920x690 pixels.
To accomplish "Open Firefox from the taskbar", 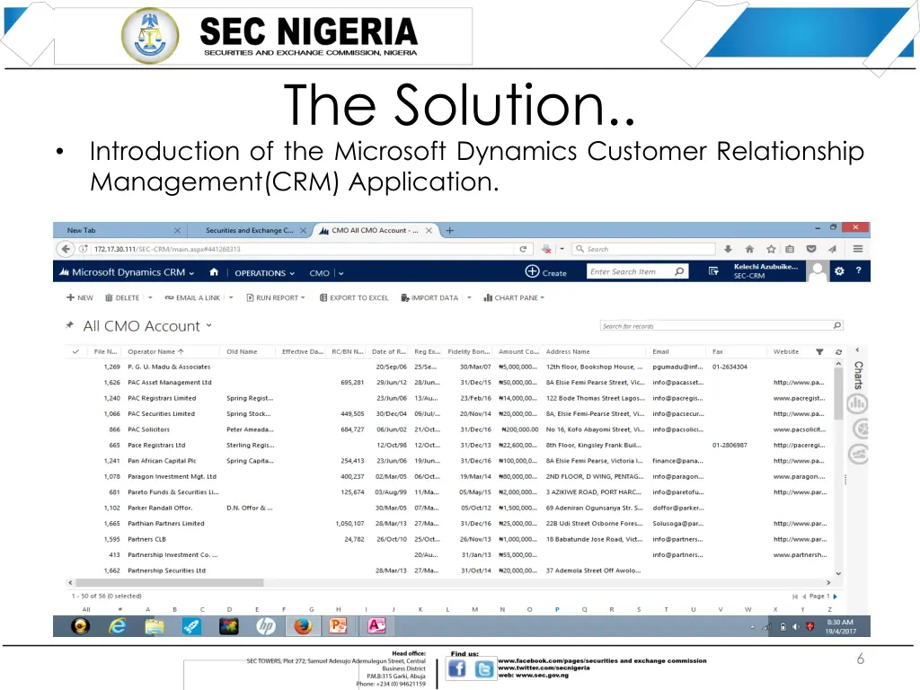I will [x=303, y=626].
